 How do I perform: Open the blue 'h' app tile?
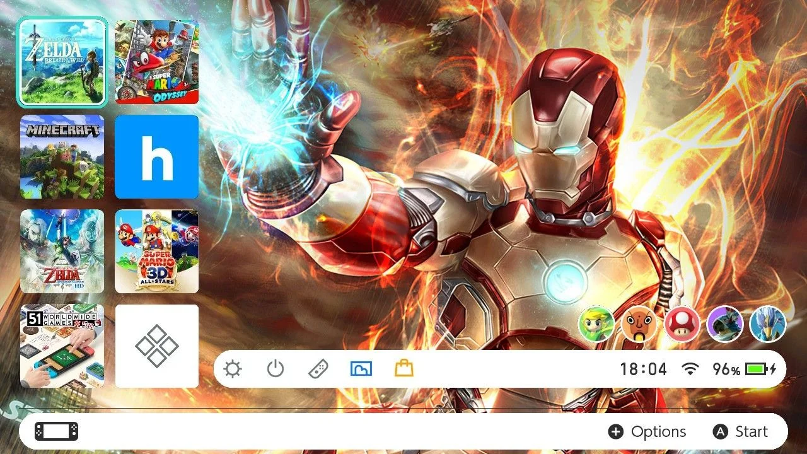[x=157, y=157]
